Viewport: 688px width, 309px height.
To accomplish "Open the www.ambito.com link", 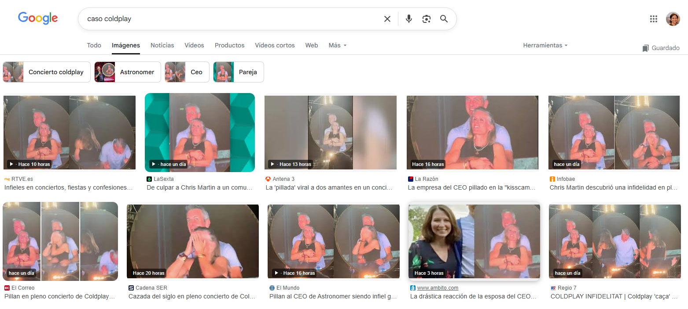I will [438, 288].
